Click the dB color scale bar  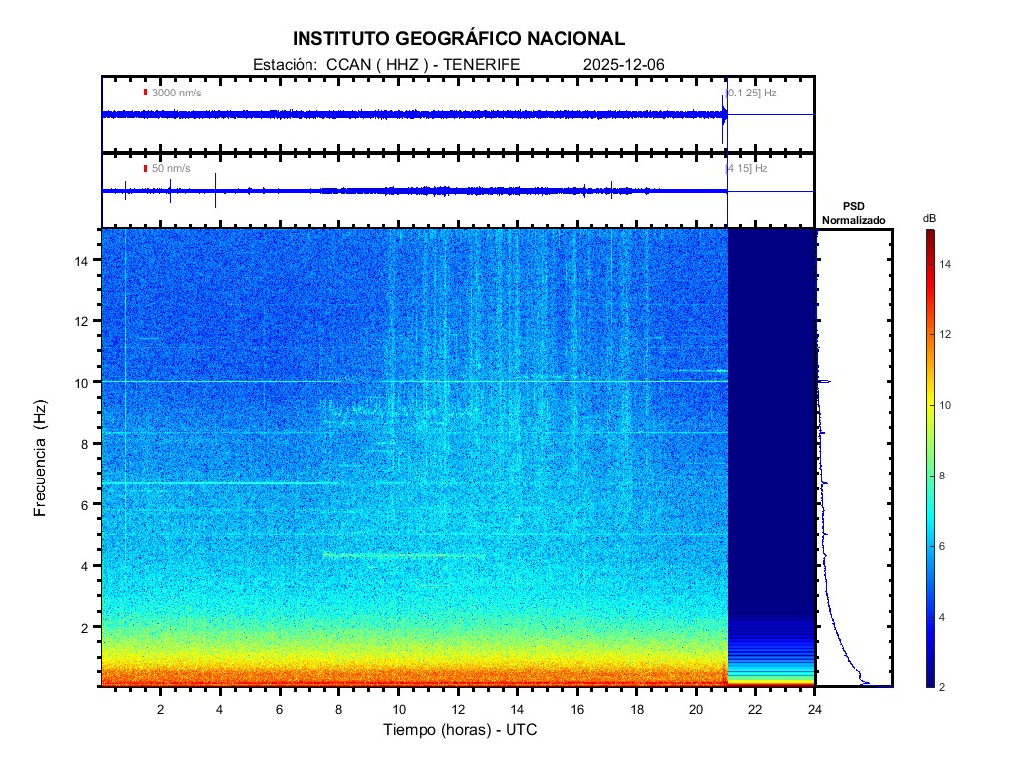[x=929, y=458]
